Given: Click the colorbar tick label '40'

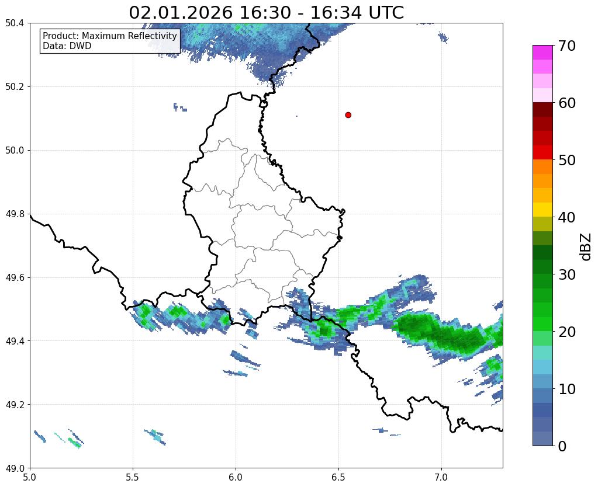Looking at the screenshot, I should tap(566, 217).
